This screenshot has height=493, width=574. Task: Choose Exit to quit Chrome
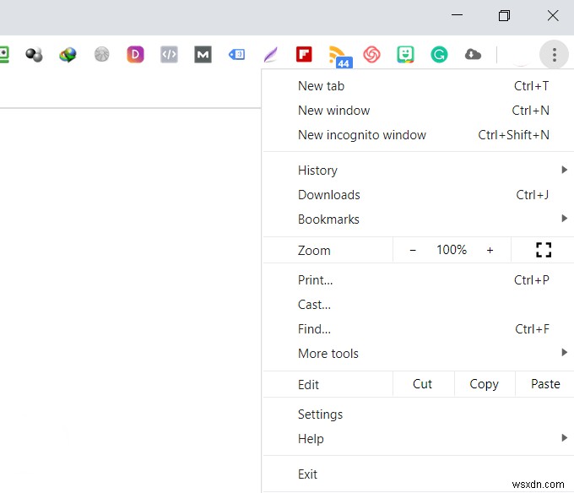[x=418, y=474]
